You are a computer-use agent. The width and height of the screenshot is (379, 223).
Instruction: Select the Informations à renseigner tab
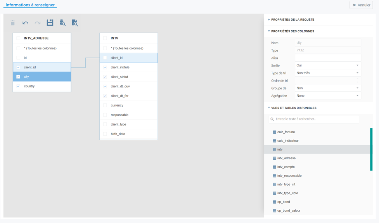(x=30, y=5)
